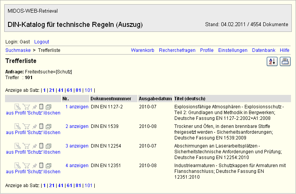
Task: Click stacked windows icon for DIN EN 12351
Action: coord(48,166)
